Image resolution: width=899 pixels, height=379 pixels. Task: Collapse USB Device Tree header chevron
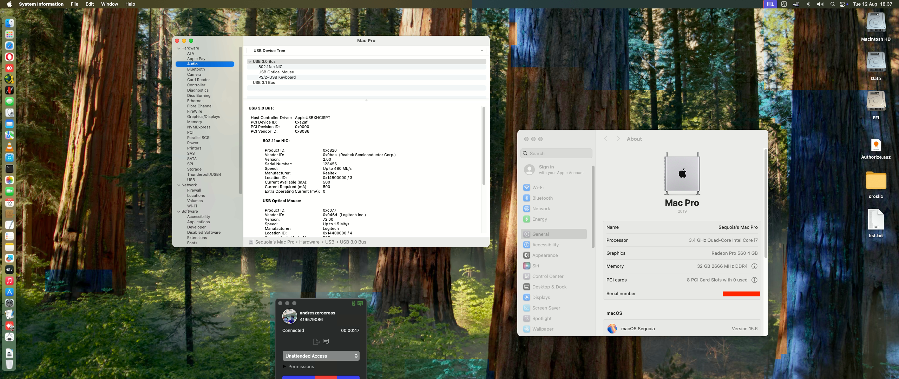click(482, 51)
